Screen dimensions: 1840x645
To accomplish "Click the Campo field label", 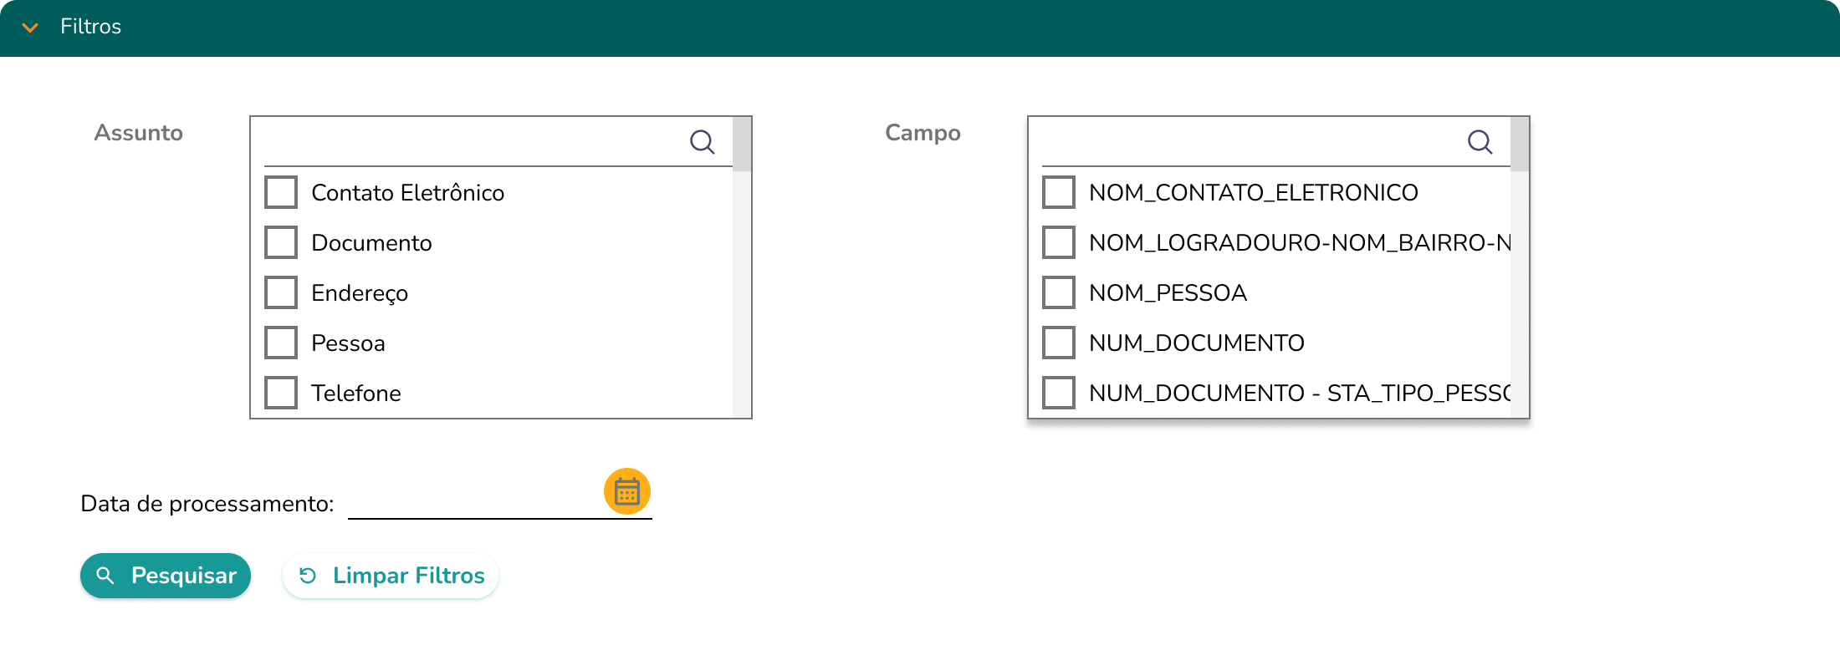I will [x=923, y=133].
